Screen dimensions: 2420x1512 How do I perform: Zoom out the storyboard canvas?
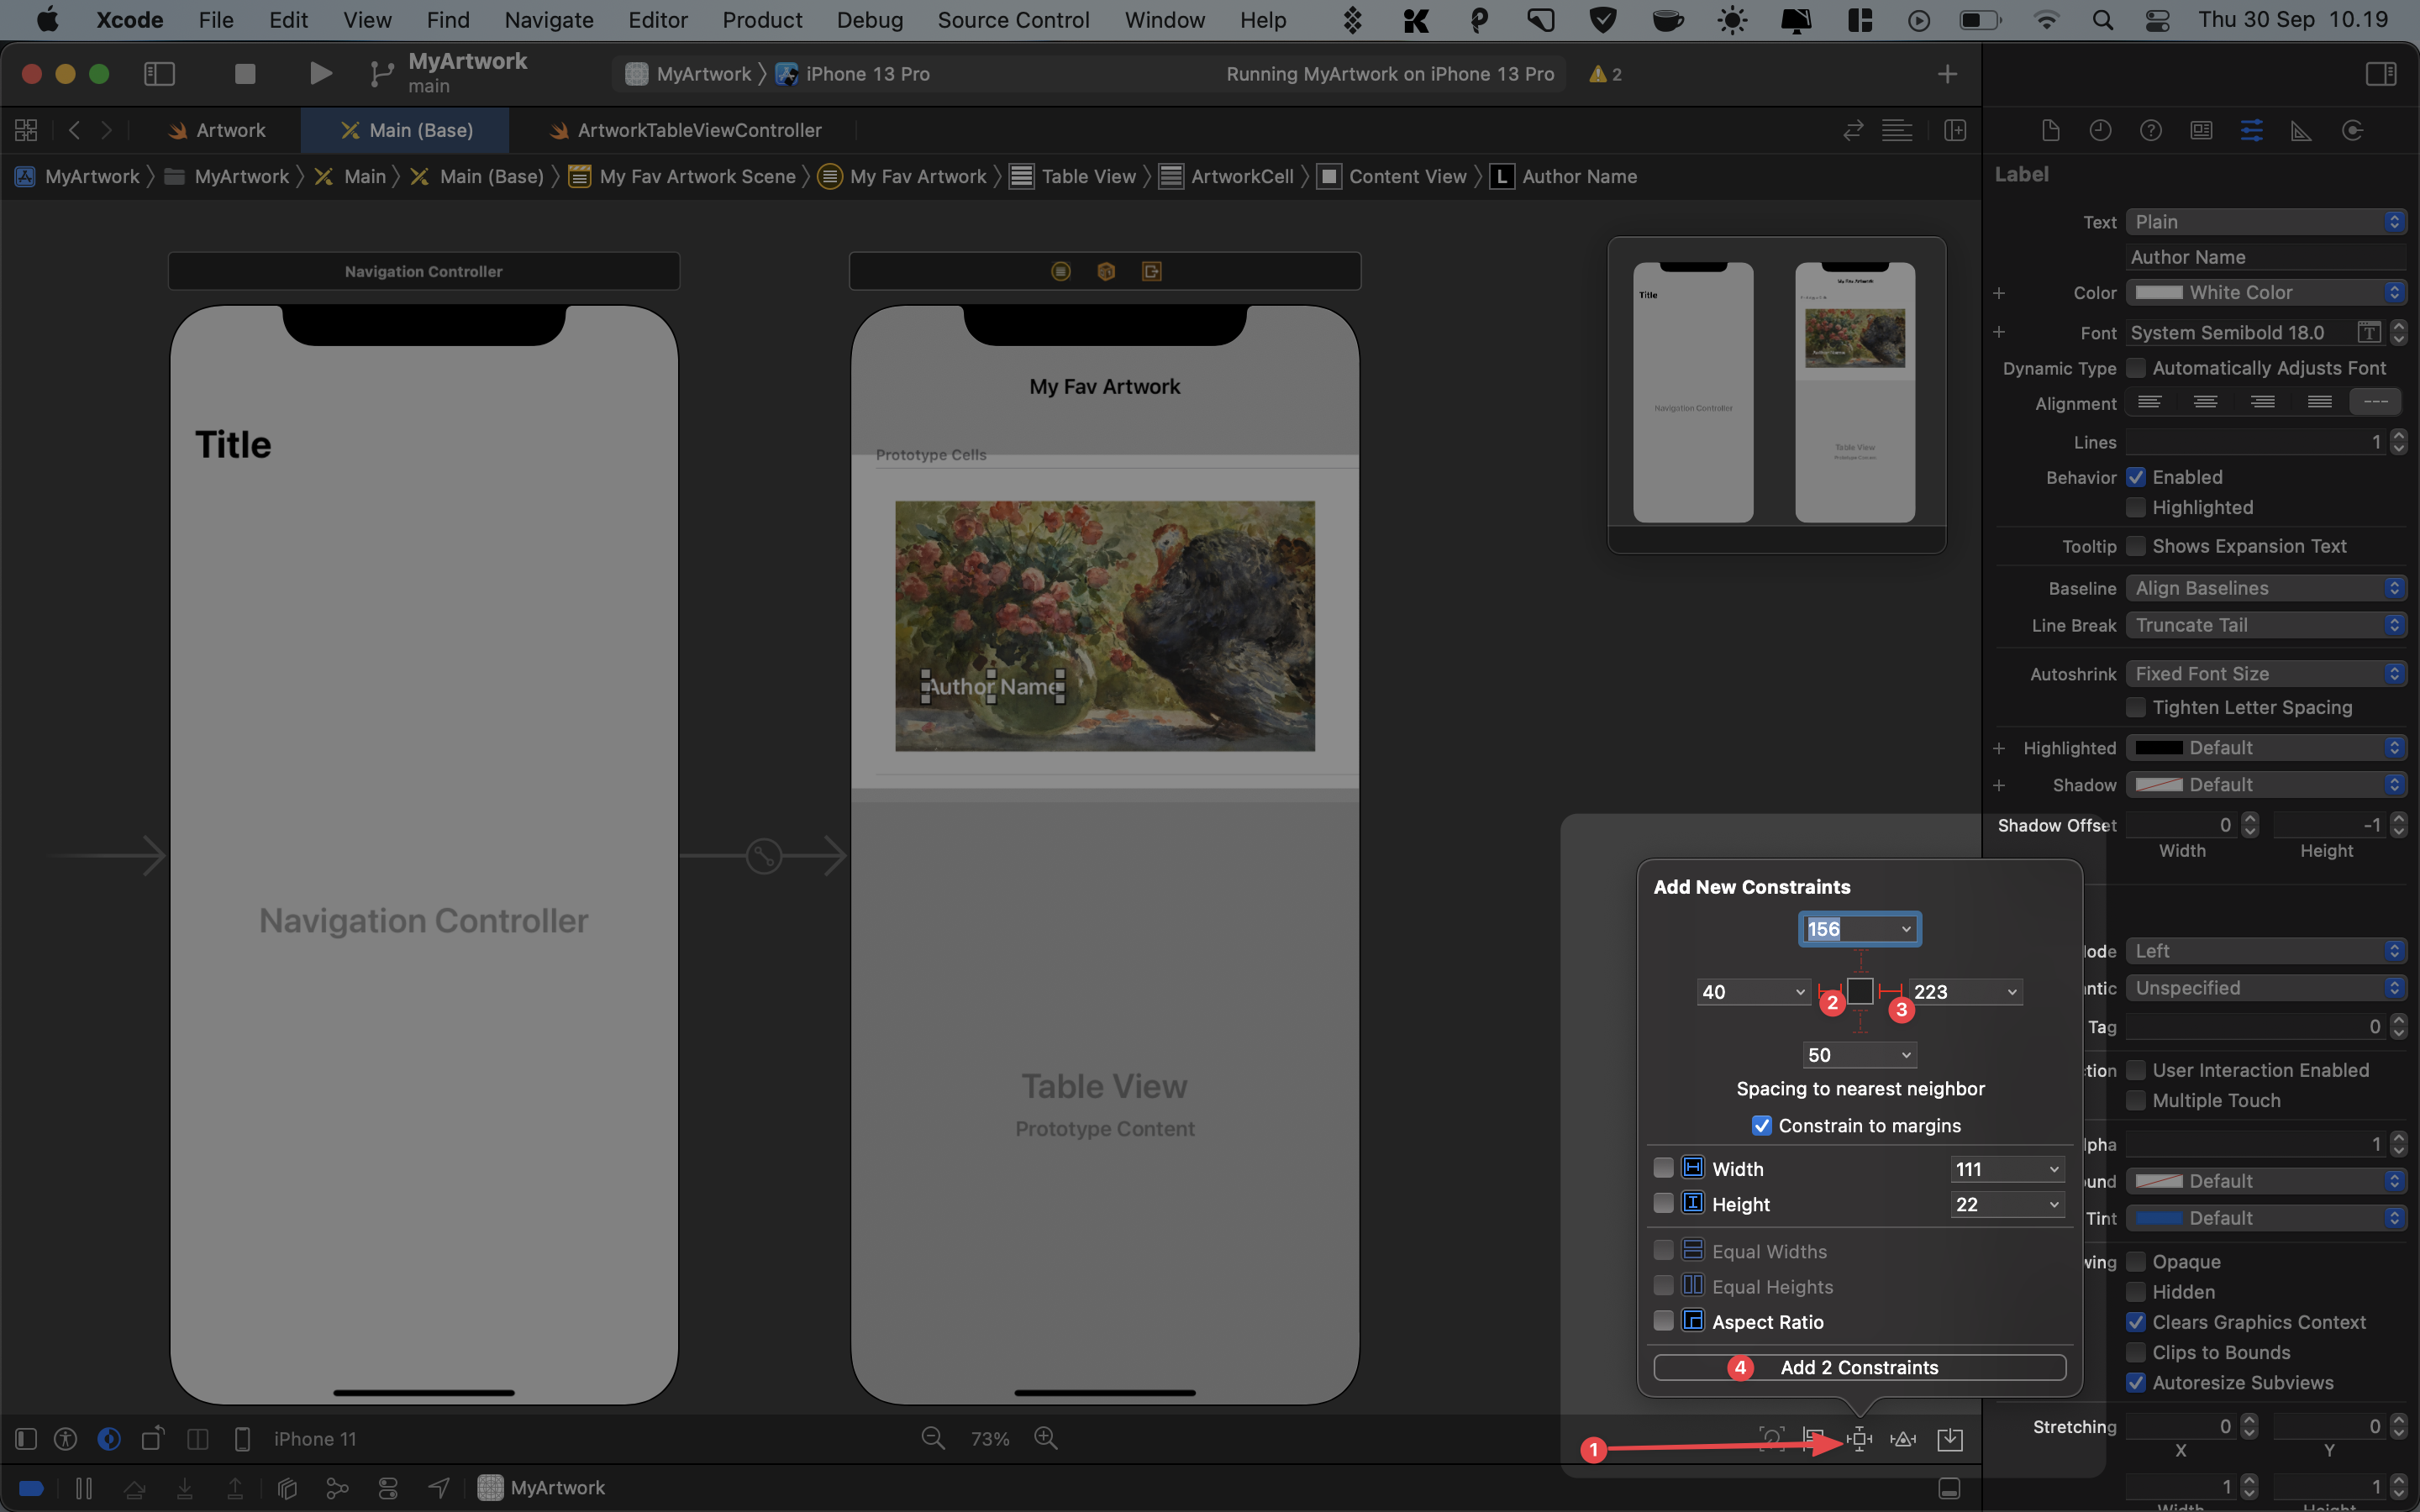[933, 1438]
